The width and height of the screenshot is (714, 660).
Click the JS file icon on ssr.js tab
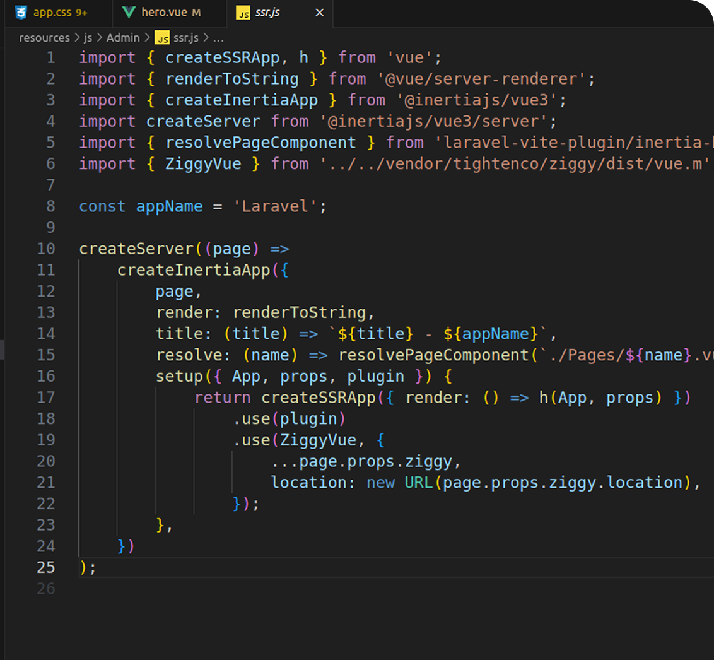(x=242, y=13)
